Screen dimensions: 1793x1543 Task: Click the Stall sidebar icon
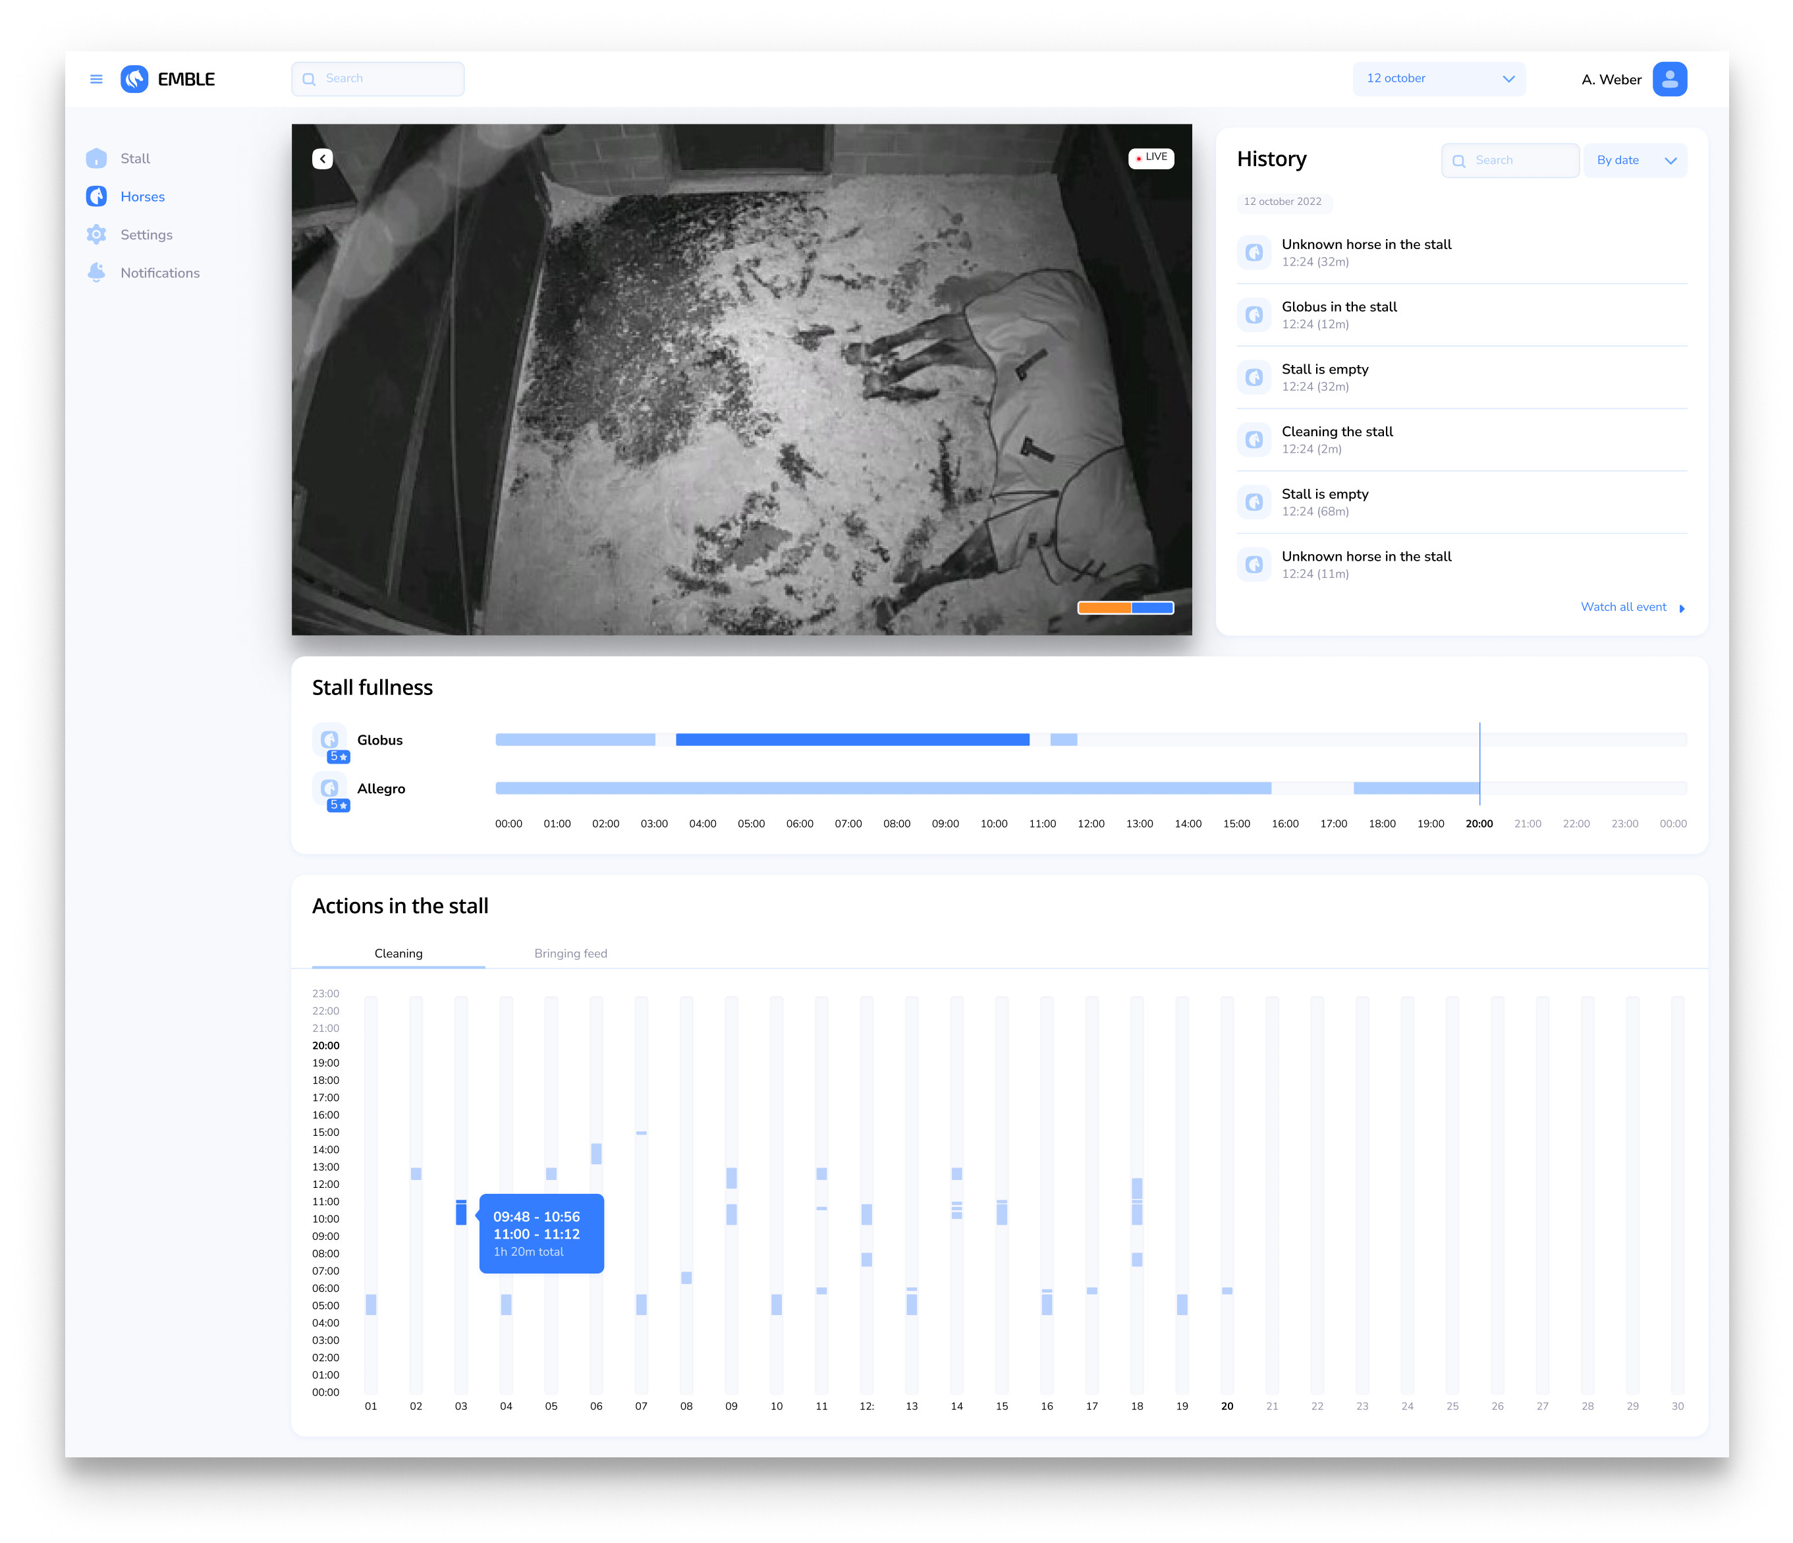96,158
